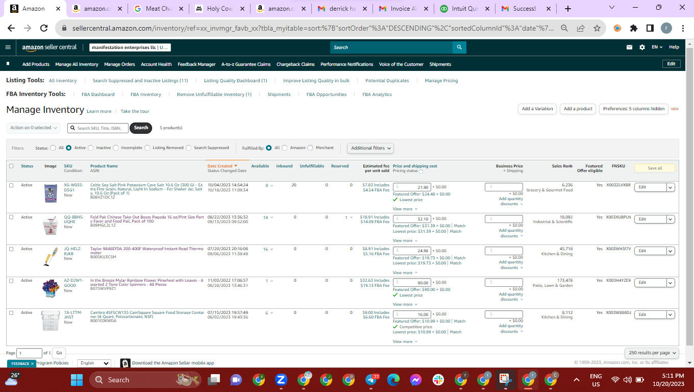Check the box for the Celtic Sea Salt row
The height and width of the screenshot is (392, 694).
coord(11,185)
